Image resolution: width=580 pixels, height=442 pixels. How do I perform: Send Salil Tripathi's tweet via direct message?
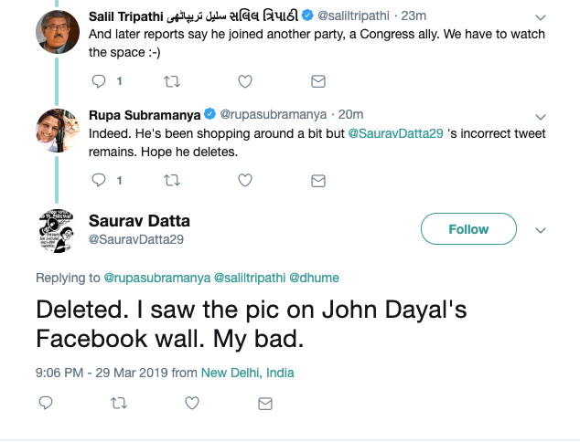317,81
